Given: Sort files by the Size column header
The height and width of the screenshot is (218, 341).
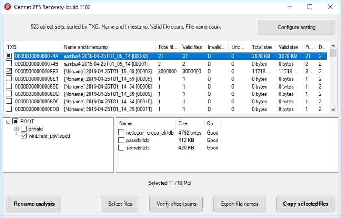Looking at the screenshot, I should (189, 123).
